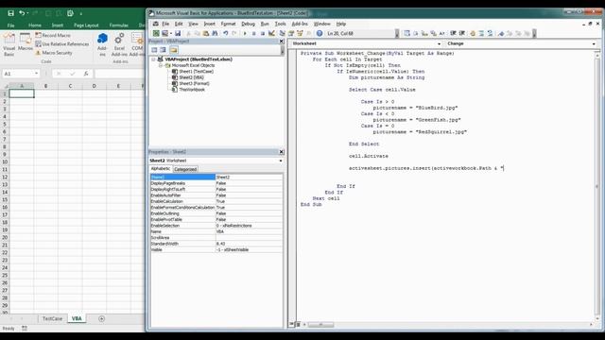
Task: Open the Sheet2 Worksheet properties object dropdown
Action: 281,161
